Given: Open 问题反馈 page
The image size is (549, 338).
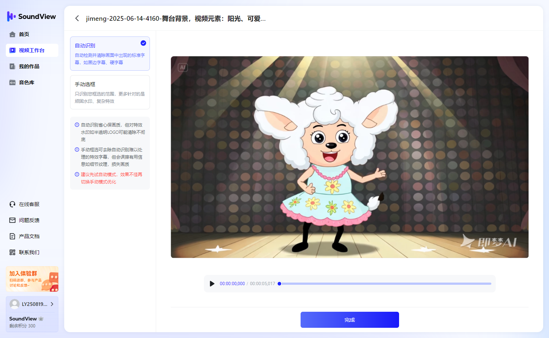Looking at the screenshot, I should 32,220.
